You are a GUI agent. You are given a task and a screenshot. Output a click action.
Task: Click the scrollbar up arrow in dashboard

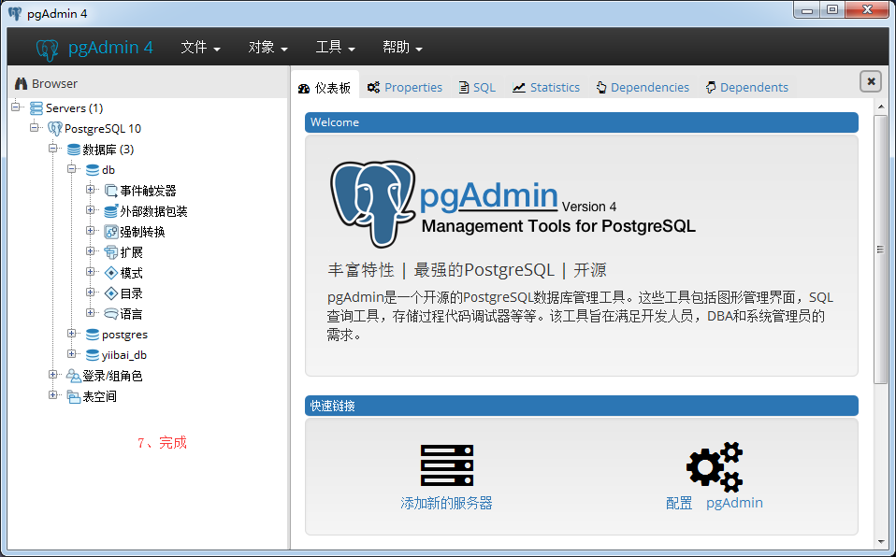pos(881,107)
